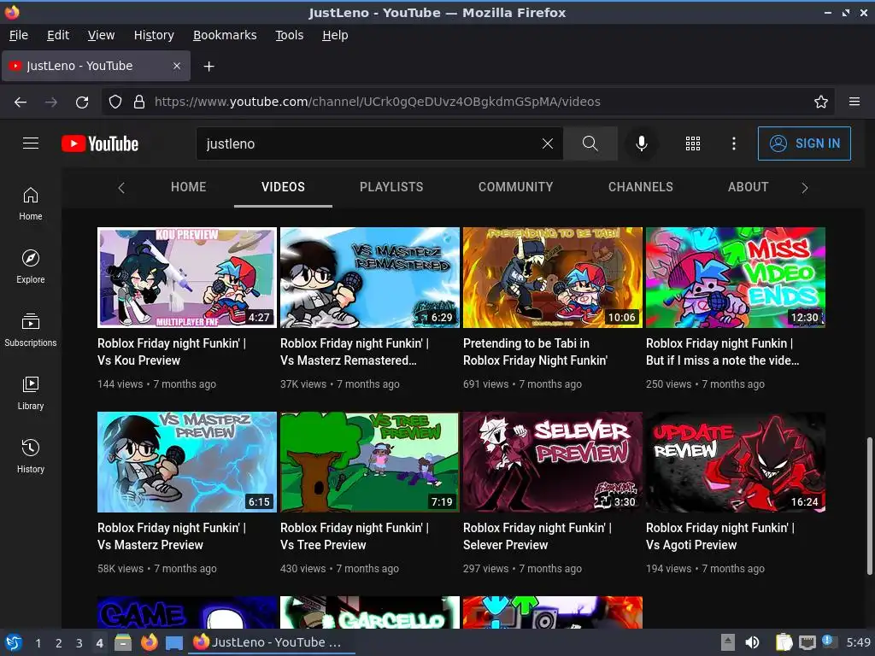
Task: Open Library in the sidebar
Action: pyautogui.click(x=31, y=393)
